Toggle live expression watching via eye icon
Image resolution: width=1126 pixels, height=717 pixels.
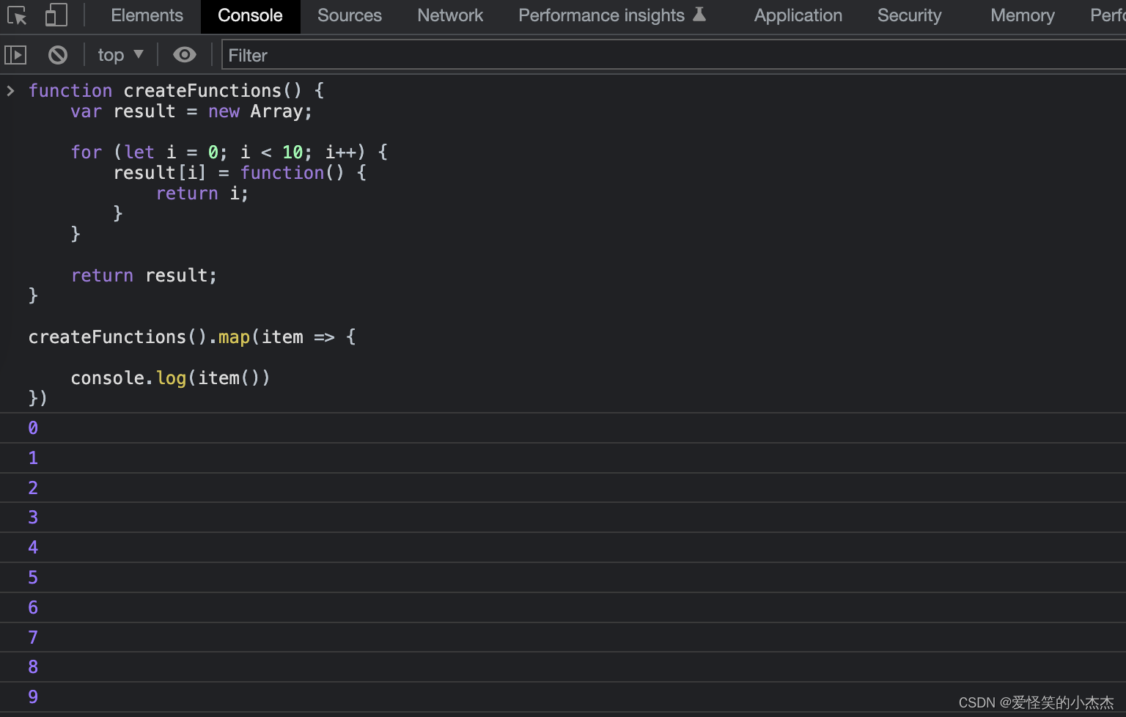point(184,54)
